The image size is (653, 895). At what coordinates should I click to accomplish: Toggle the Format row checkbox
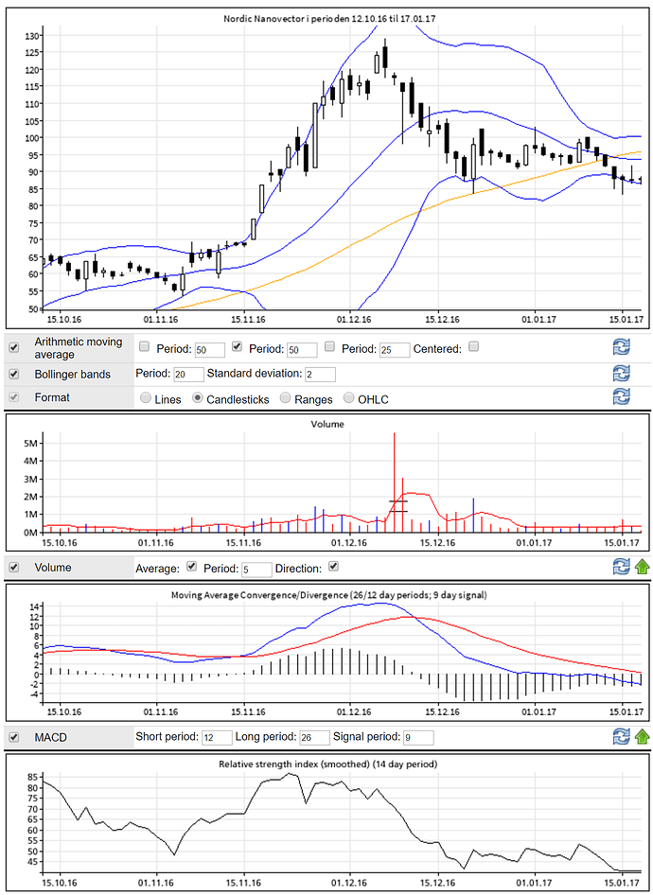(14, 396)
